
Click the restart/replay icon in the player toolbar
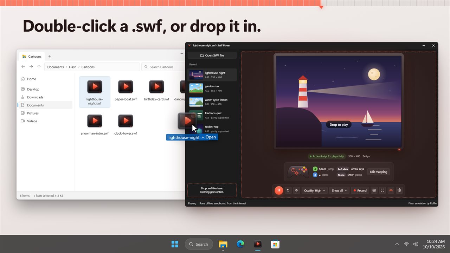[x=288, y=190]
